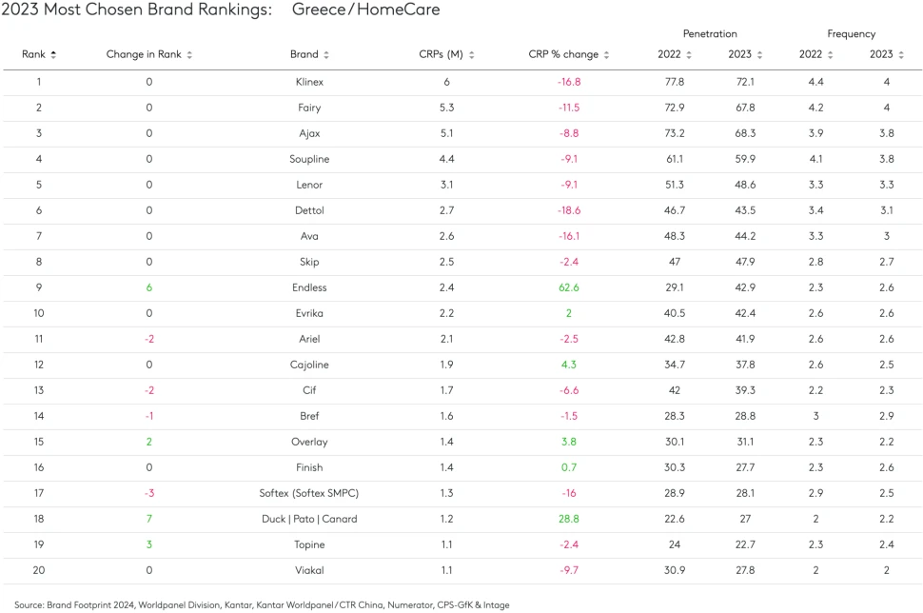Screen dimensions: 923x613
Task: Click the sort arrows beside Rank
Action: [x=53, y=54]
